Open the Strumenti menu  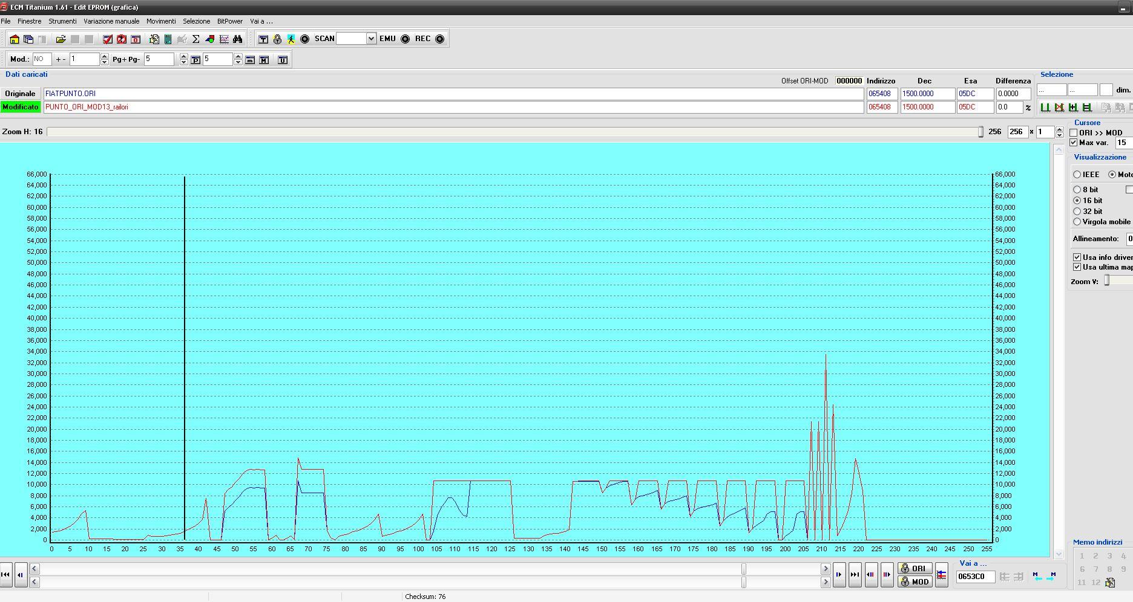tap(62, 21)
